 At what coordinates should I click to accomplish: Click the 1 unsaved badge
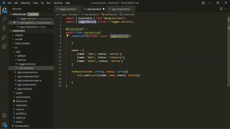(33, 14)
